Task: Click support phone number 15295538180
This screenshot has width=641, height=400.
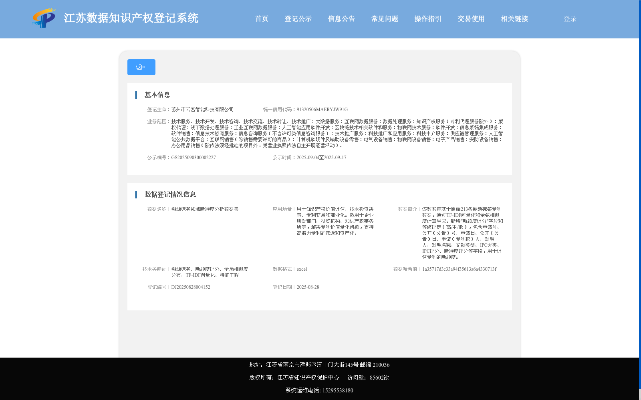Action: [x=338, y=390]
